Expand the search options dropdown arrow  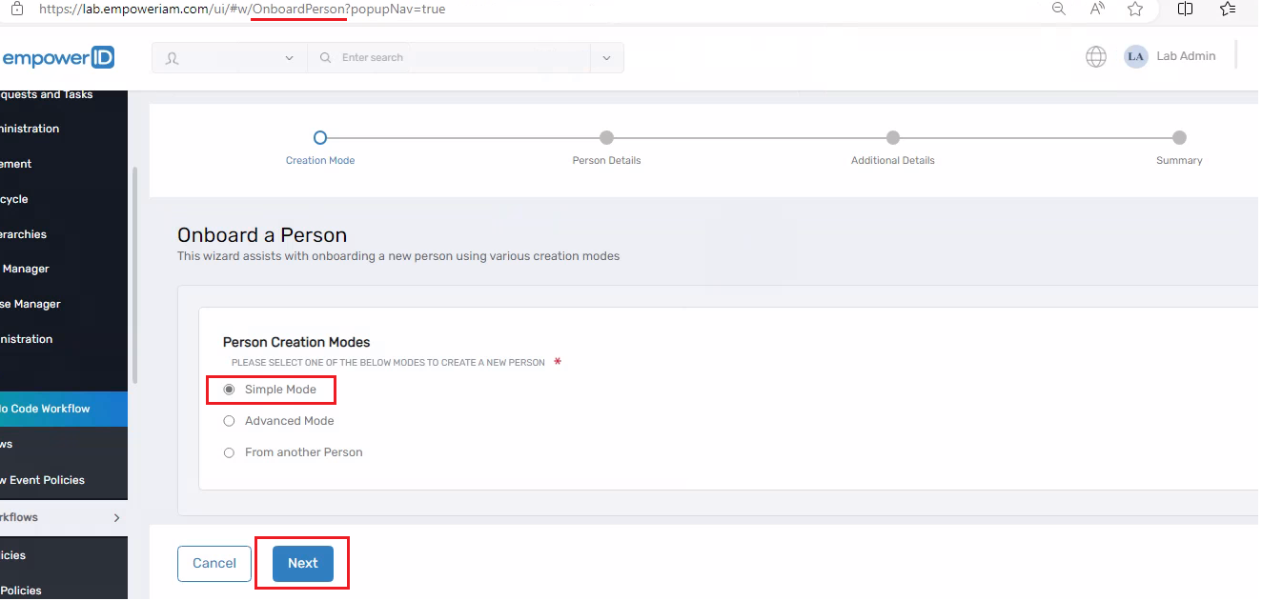tap(606, 58)
